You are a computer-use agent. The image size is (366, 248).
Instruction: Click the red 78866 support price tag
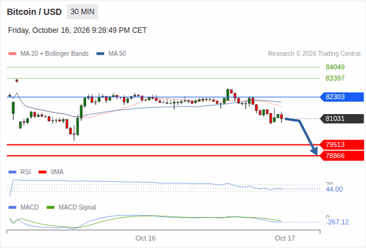click(x=342, y=156)
